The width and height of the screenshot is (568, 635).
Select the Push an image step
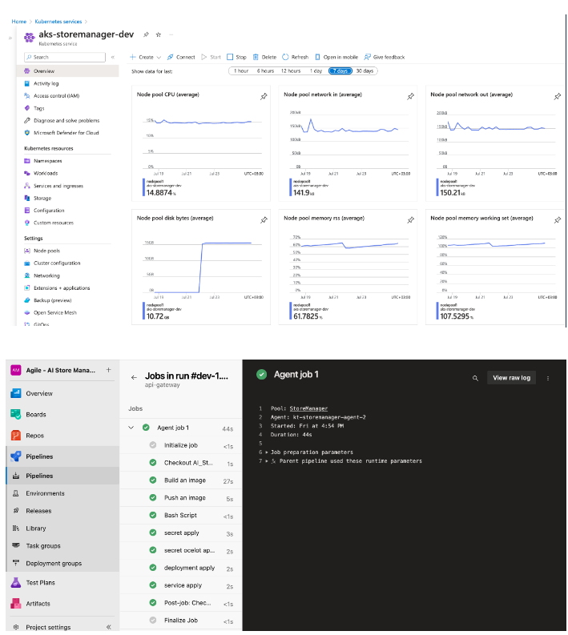(x=181, y=498)
